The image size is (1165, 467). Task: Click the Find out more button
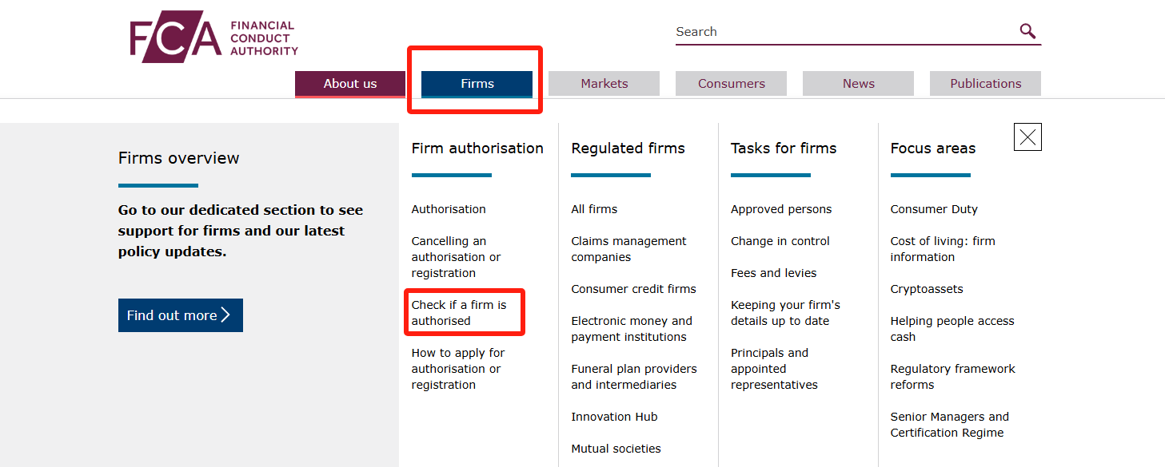point(181,315)
